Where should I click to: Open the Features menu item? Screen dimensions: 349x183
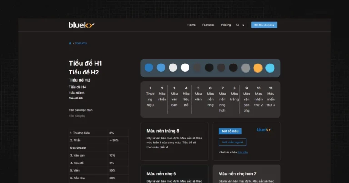(208, 25)
